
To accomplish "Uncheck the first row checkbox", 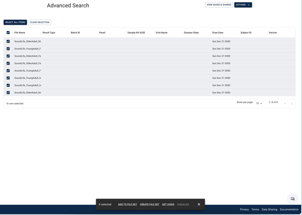I will pyautogui.click(x=8, y=41).
